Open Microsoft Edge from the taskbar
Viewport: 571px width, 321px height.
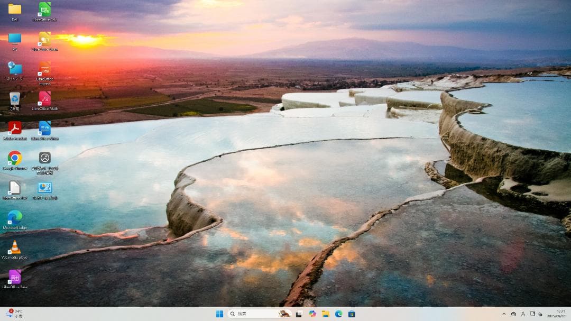[x=337, y=314]
